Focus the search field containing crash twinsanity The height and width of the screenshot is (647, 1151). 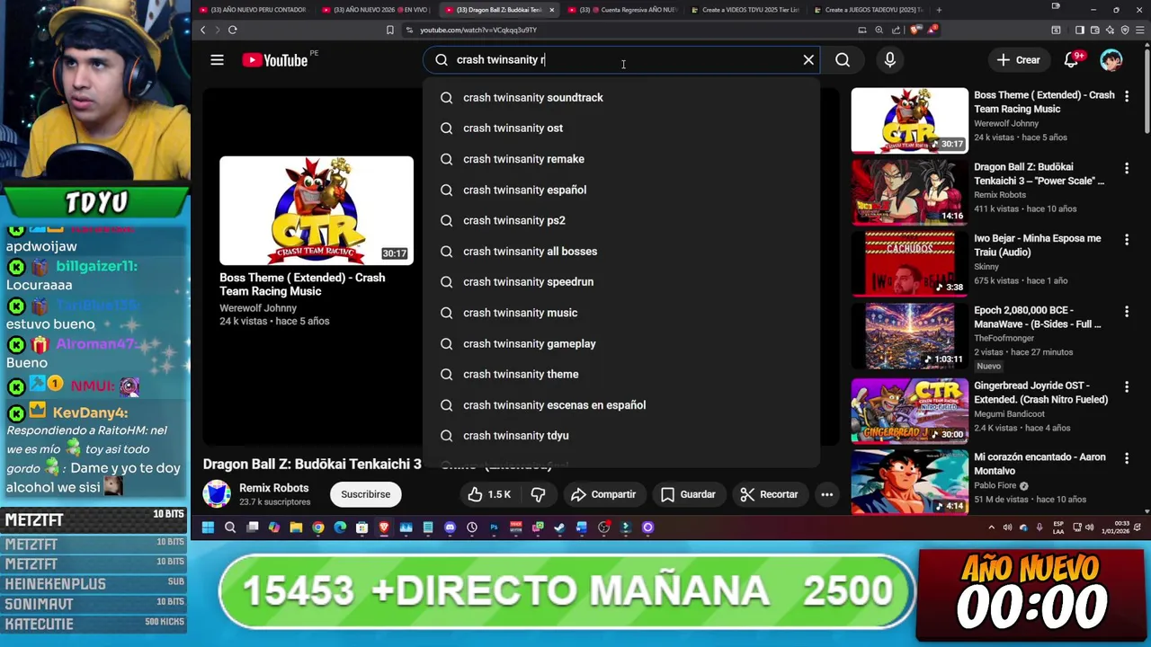click(x=620, y=60)
